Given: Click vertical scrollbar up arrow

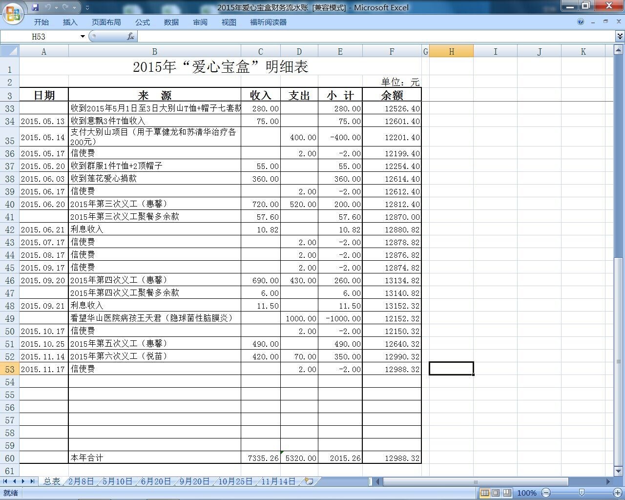Looking at the screenshot, I should 619,49.
